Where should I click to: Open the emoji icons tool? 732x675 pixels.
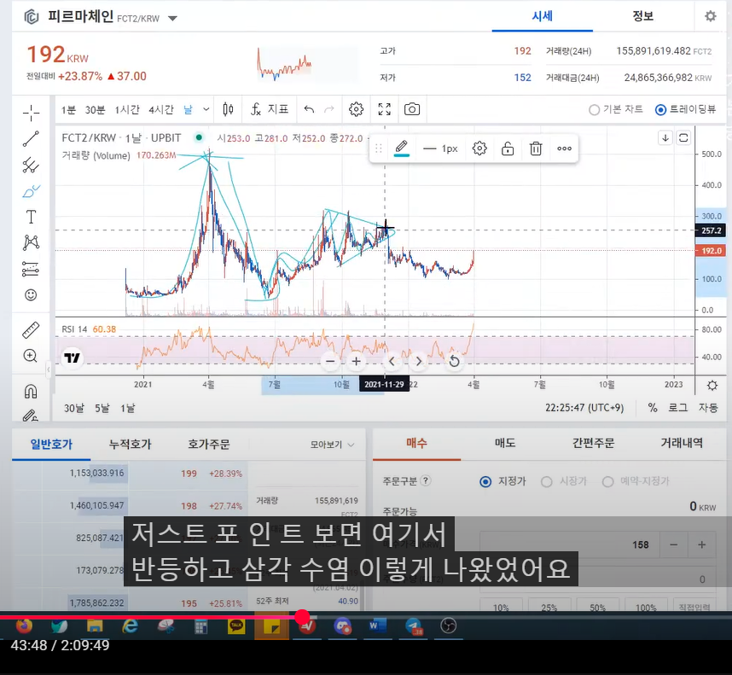coord(31,295)
